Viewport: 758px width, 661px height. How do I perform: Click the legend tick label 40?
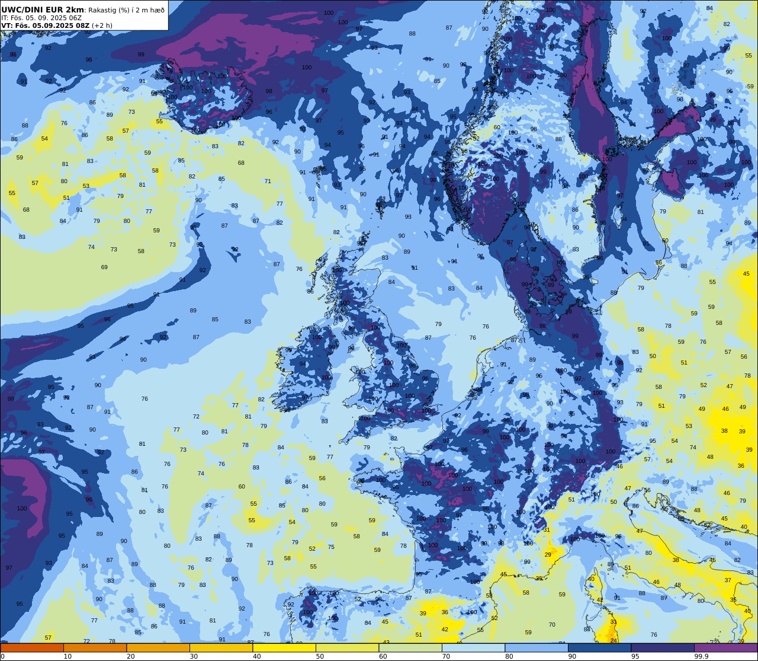[256, 656]
